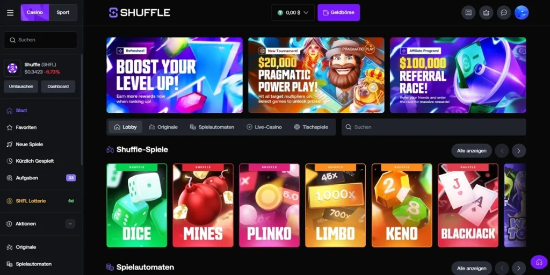This screenshot has height=275, width=550.
Task: Open the Plinko game thumbnail
Action: click(x=270, y=205)
